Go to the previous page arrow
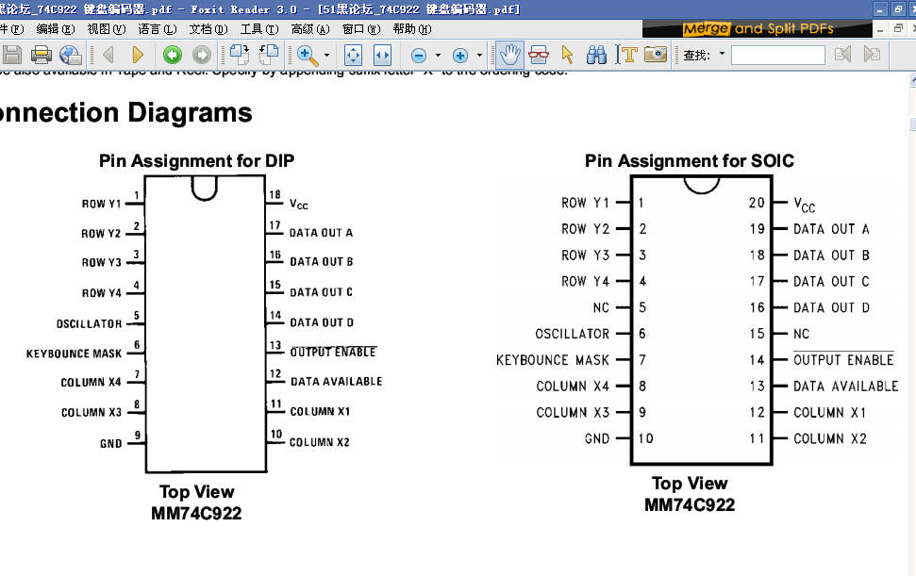Screen dimensions: 916x576 tap(108, 55)
